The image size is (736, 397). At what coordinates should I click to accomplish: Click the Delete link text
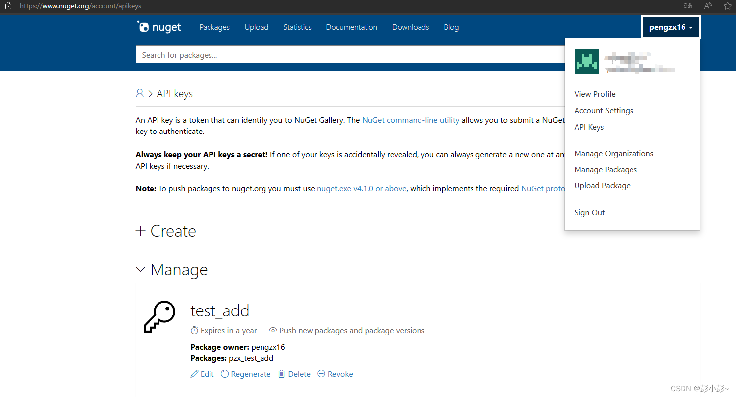coord(299,374)
